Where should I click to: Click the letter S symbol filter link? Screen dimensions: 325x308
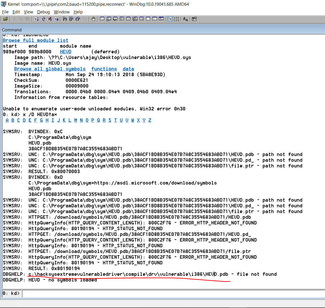110,120
